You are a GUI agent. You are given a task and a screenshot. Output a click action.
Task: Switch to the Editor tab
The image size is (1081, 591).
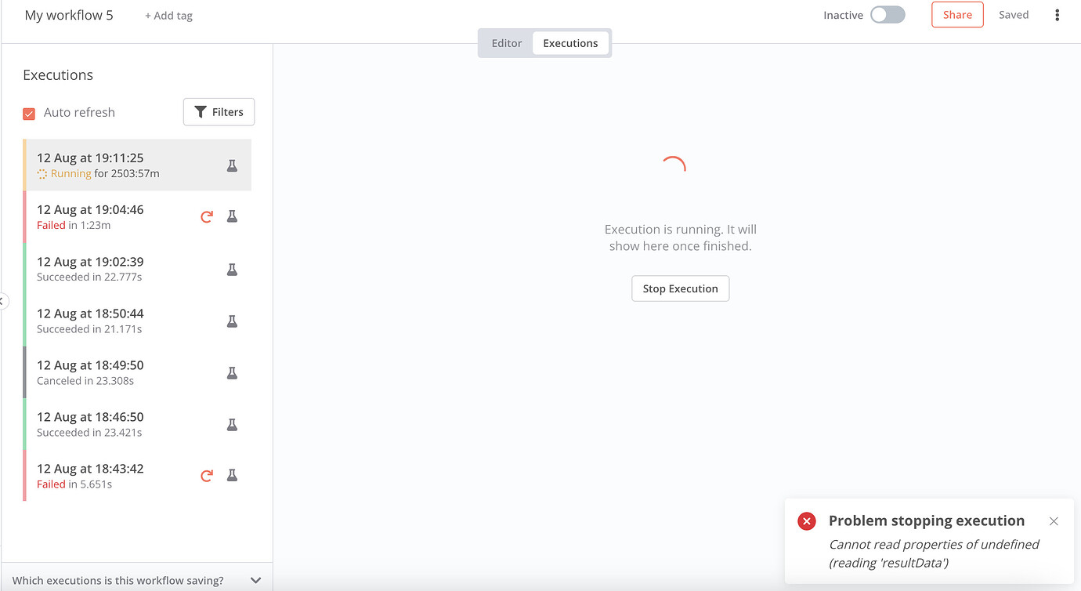[x=506, y=43]
